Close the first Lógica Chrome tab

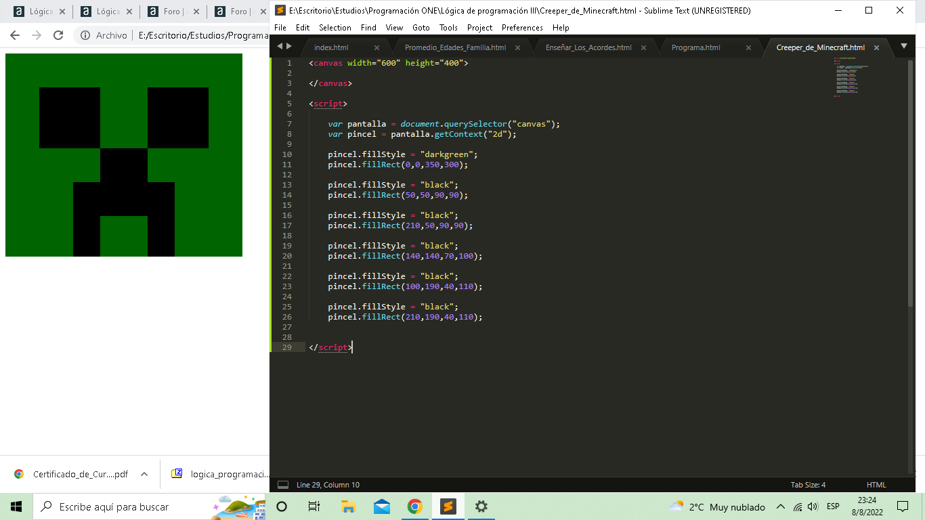click(62, 12)
